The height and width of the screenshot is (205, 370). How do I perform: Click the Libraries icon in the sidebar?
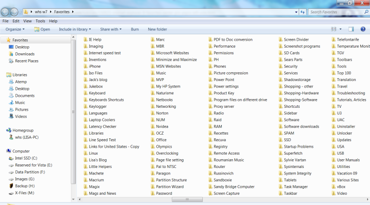8,75
